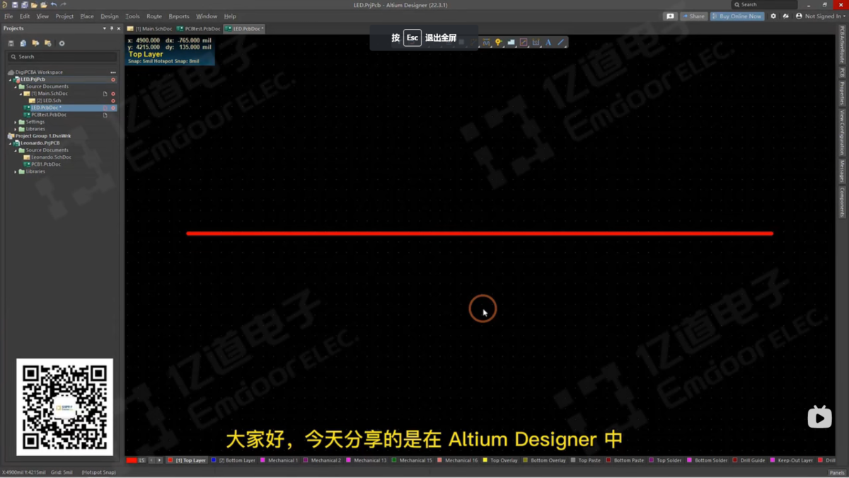Toggle the Mechanical 13 layer checkbox
Screen dimensions: 849x478
coord(348,460)
